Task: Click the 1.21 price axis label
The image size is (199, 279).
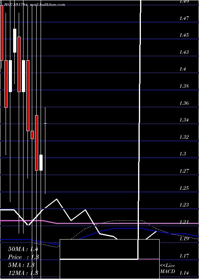Action: tap(184, 222)
